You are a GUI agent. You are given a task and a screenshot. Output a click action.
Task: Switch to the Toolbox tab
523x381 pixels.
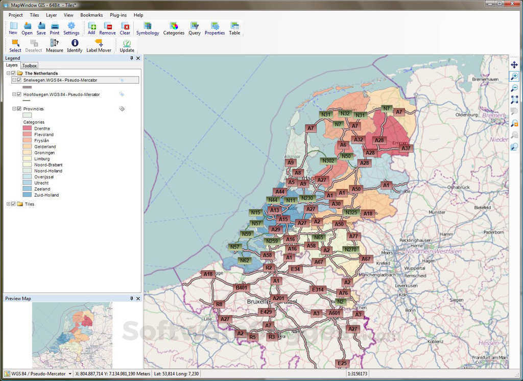coord(29,65)
